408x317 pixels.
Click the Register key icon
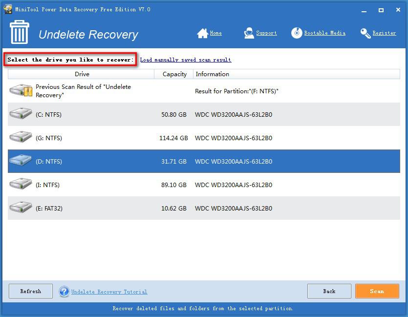click(x=365, y=33)
